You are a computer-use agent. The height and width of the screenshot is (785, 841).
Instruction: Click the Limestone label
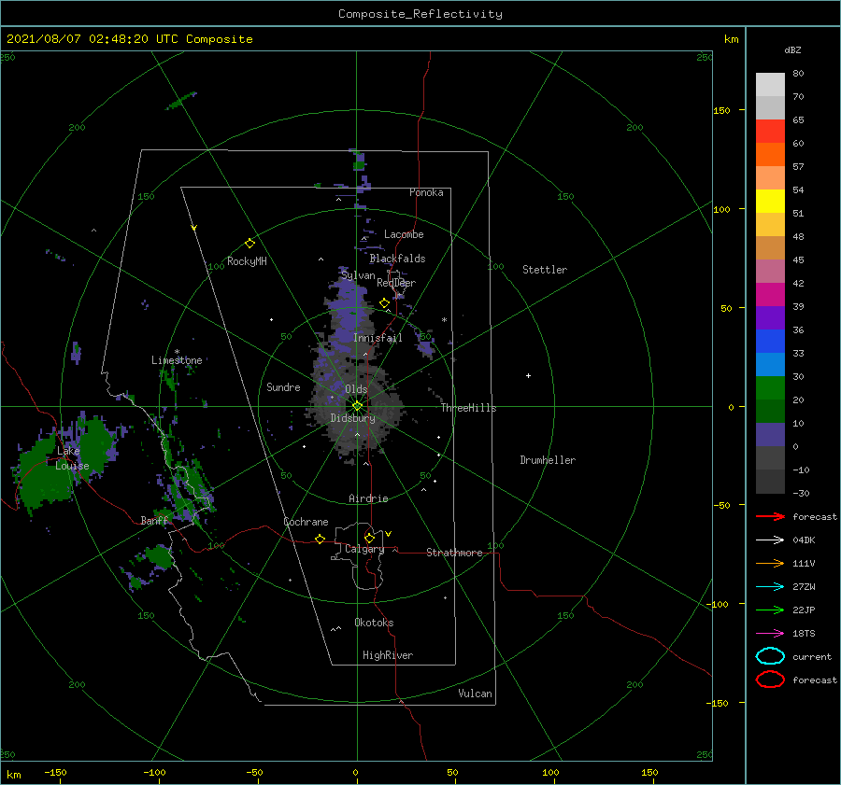(x=177, y=360)
